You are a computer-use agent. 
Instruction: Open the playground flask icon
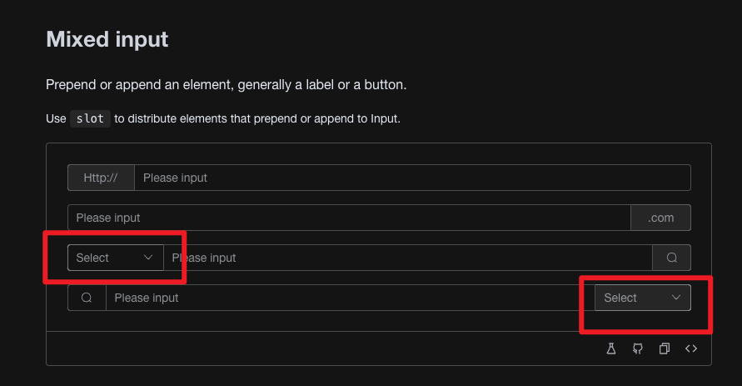[611, 348]
